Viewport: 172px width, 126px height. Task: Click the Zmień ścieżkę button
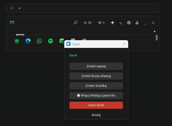point(96,86)
